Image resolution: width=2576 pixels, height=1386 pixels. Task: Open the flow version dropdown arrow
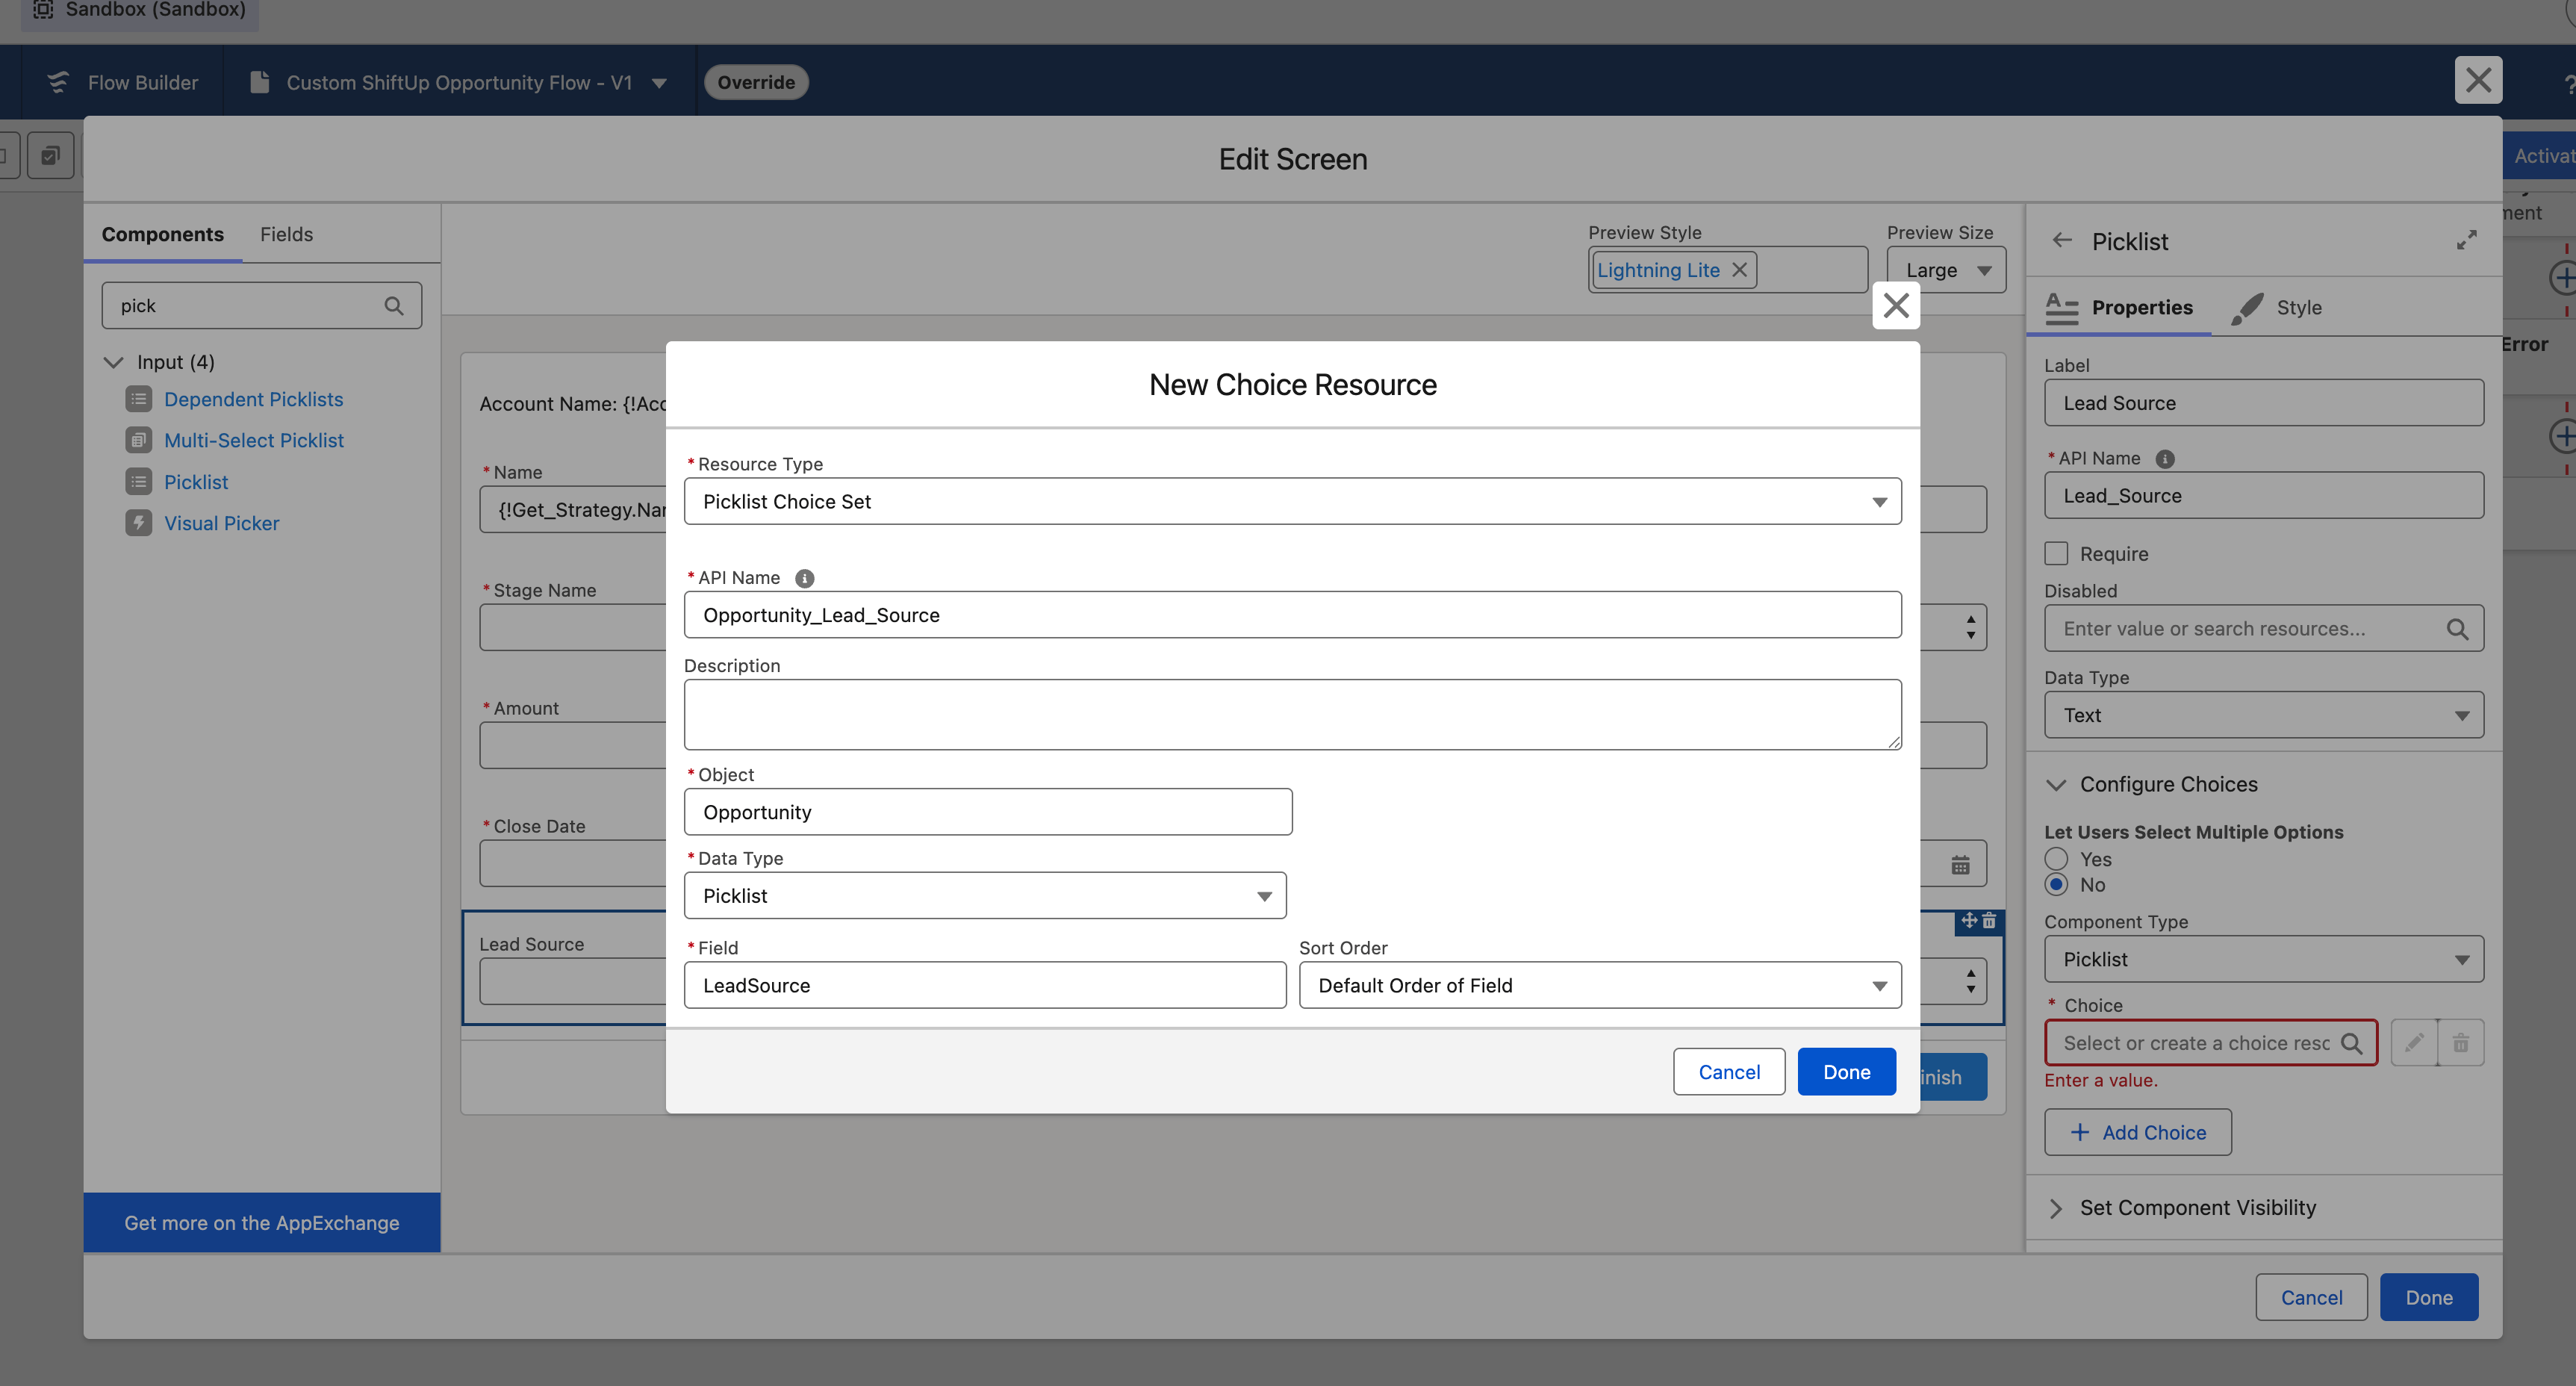pos(659,83)
